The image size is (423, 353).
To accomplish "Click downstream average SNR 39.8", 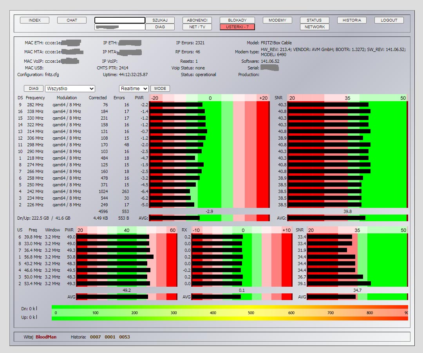I will [347, 211].
